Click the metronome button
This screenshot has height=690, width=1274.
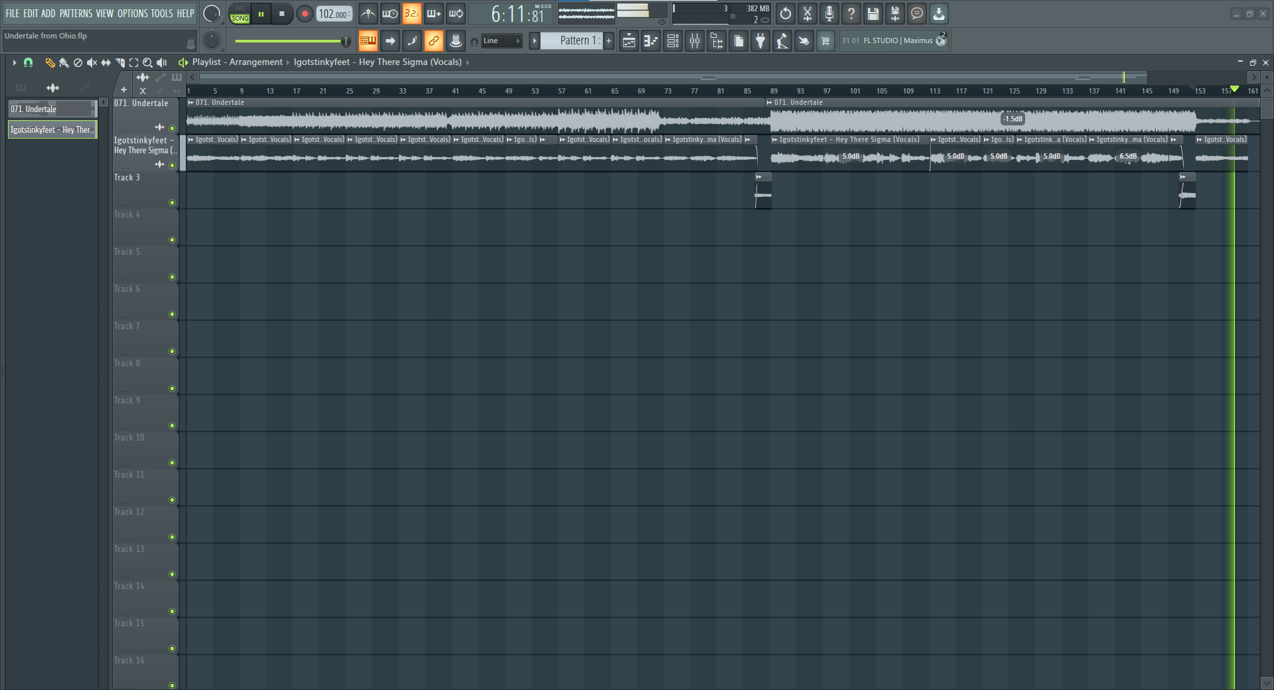pyautogui.click(x=368, y=14)
